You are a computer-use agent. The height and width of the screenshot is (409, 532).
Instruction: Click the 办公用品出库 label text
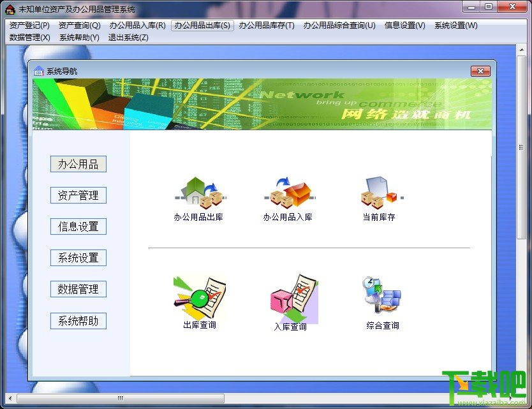(198, 217)
